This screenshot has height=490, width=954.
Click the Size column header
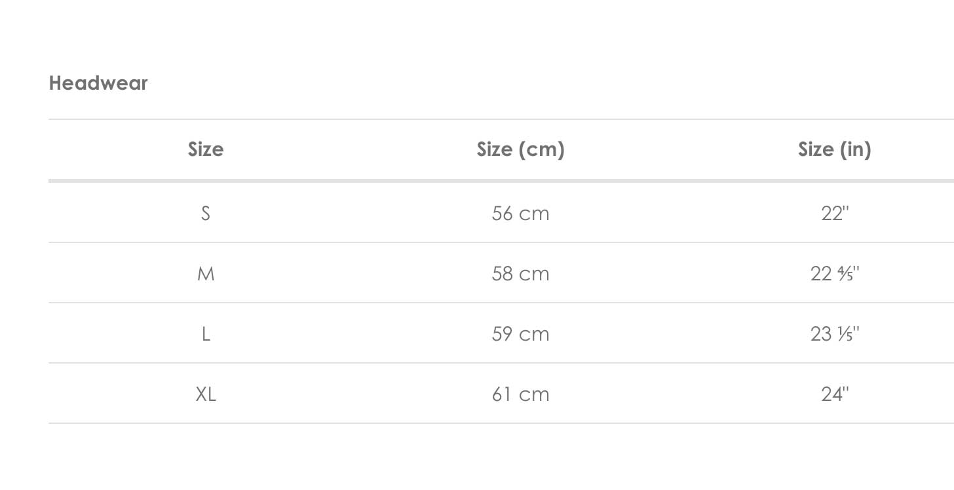click(206, 149)
